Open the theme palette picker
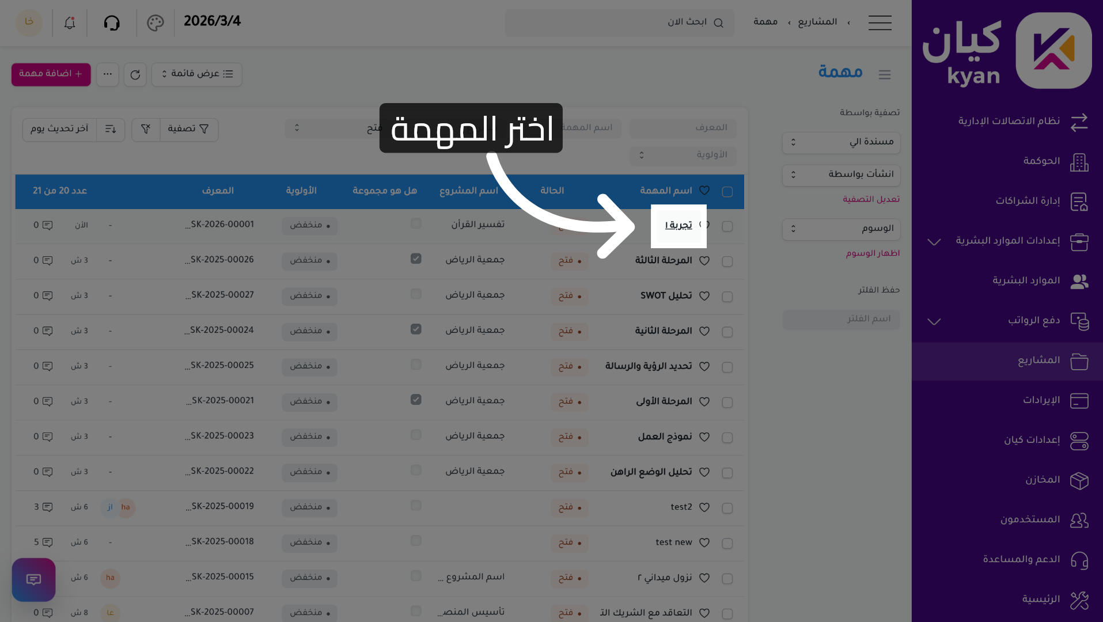Screen dimensions: 1103x622 pyautogui.click(x=154, y=22)
